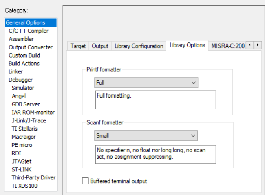The width and height of the screenshot is (265, 195).
Task: Switch to the Target tab
Action: (78, 46)
